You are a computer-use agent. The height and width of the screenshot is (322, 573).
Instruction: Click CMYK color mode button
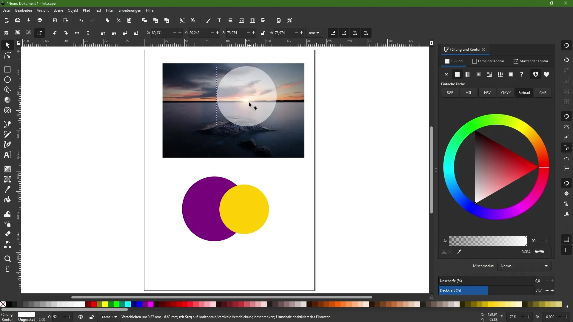tap(506, 92)
